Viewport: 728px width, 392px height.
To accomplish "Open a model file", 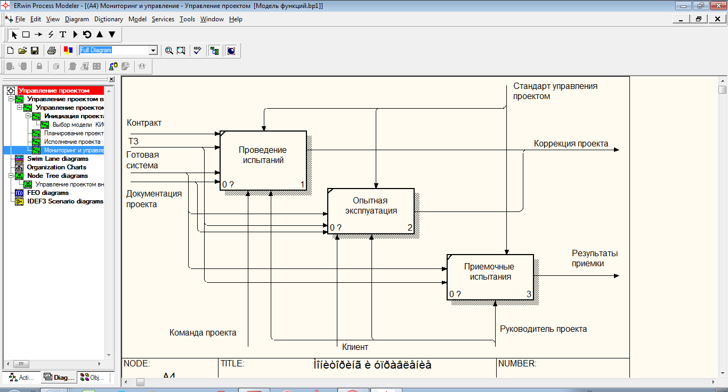I will pyautogui.click(x=22, y=51).
